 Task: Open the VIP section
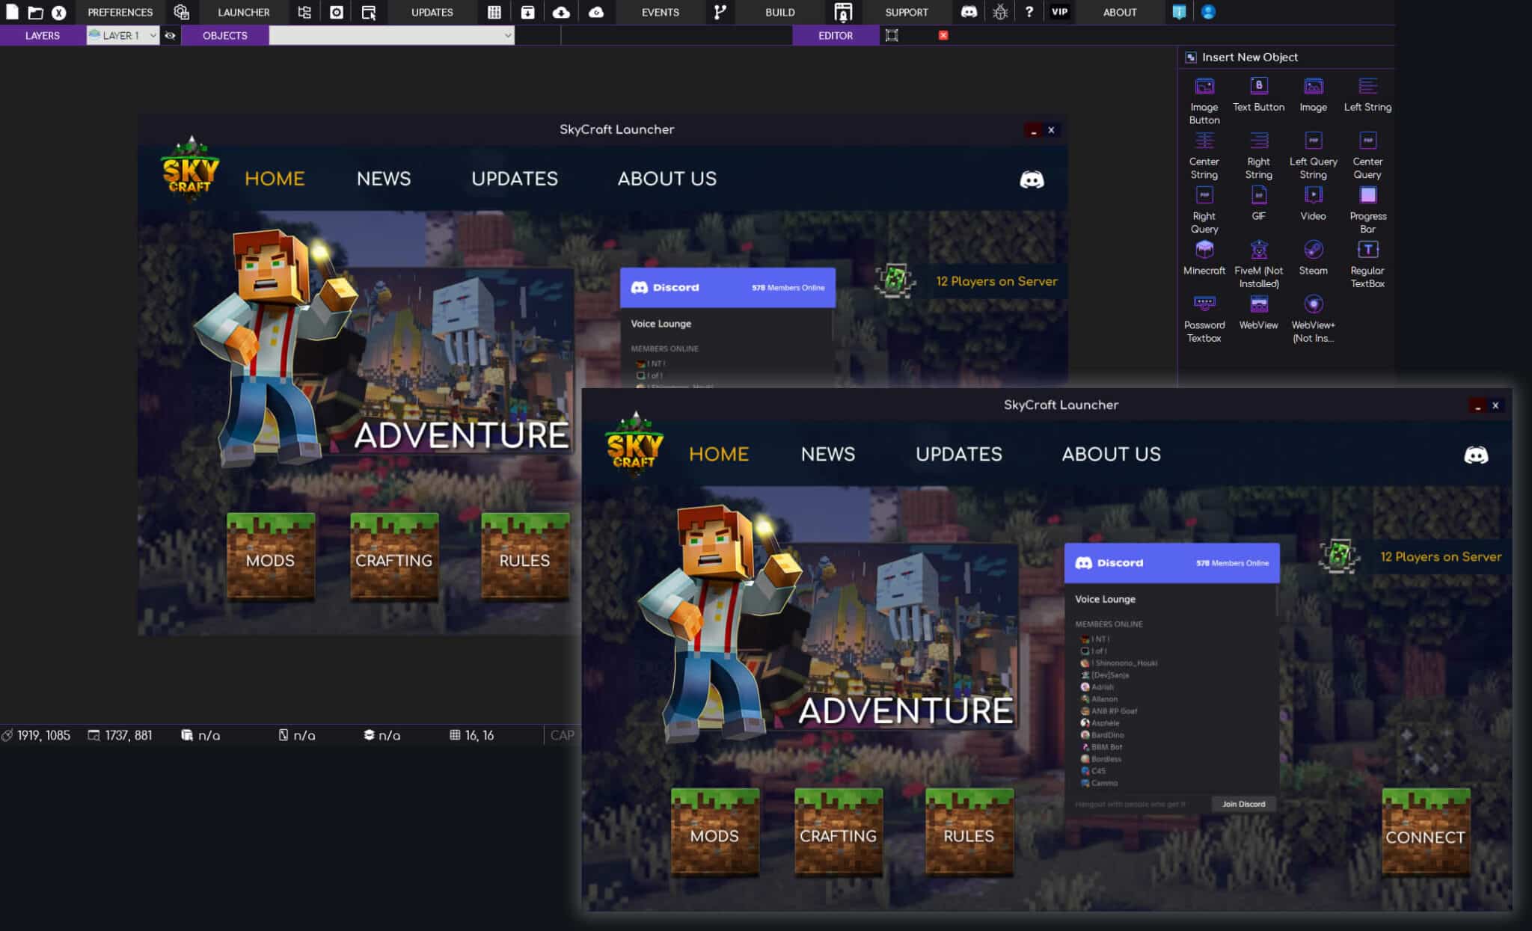click(1060, 11)
